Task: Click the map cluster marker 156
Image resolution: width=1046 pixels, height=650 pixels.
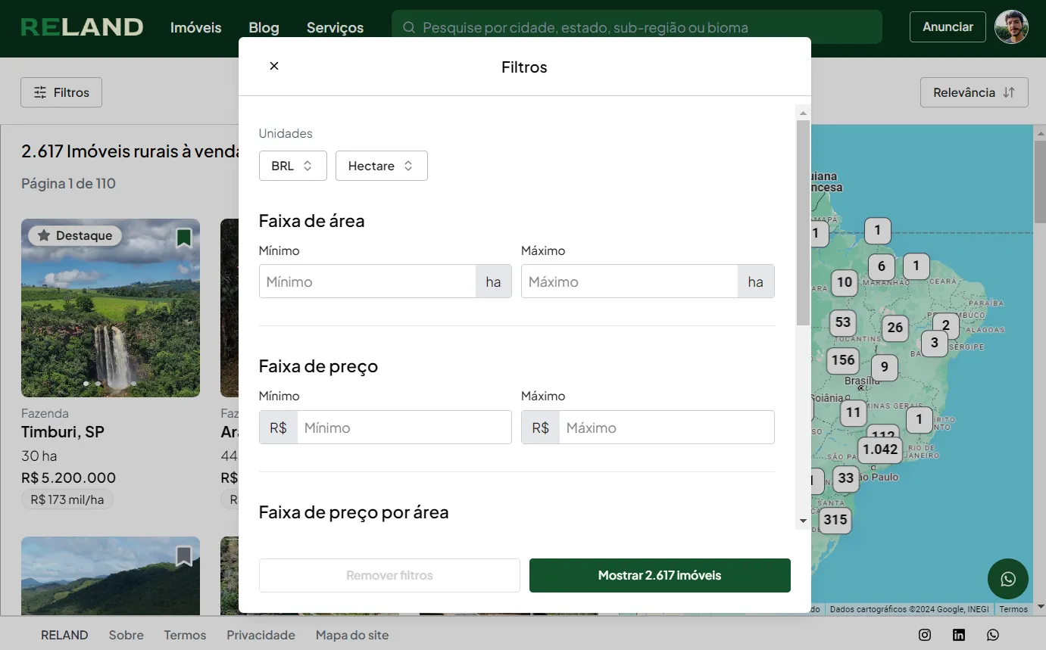Action: [843, 360]
